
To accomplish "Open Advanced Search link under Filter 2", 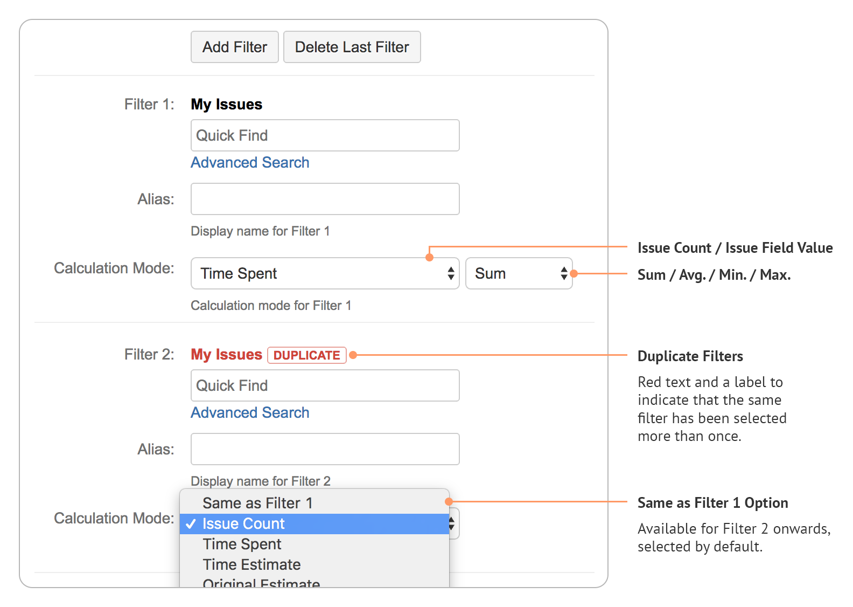I will (x=250, y=413).
